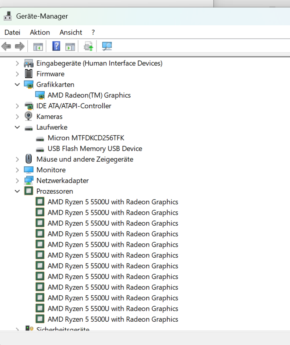Select the Netzwerkadapter tree label
The width and height of the screenshot is (290, 345).
click(63, 181)
